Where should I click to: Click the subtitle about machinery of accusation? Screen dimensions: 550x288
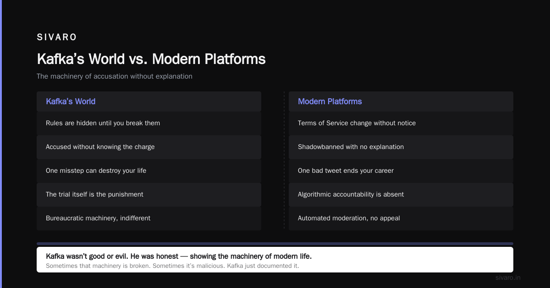click(115, 76)
